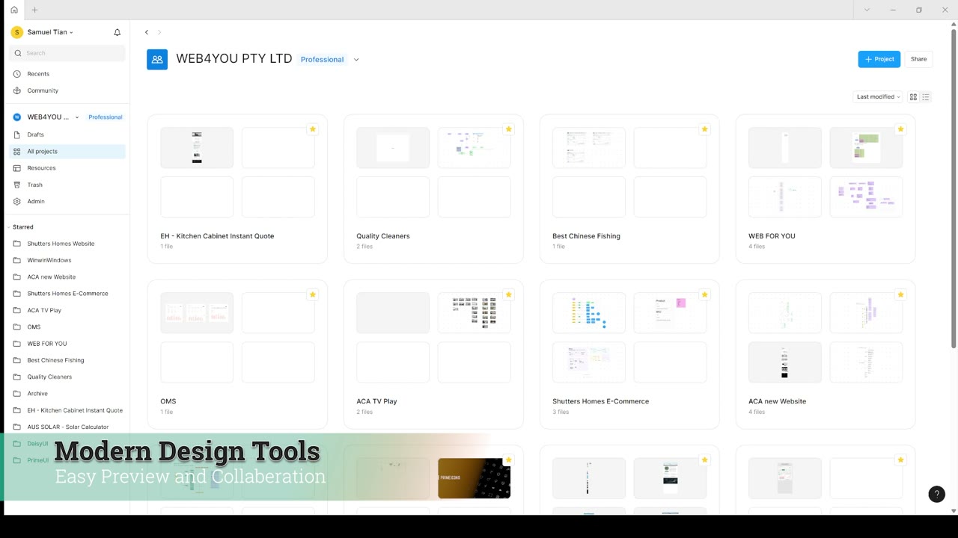Open the Quality Cleaners flowchart thumbnail

(475, 148)
